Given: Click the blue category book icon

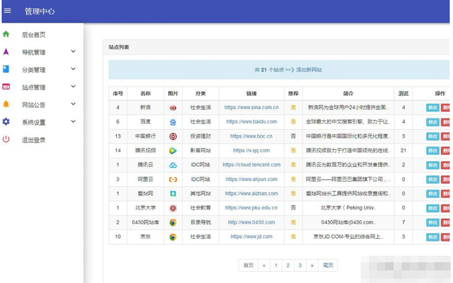Looking at the screenshot, I should click(6, 69).
